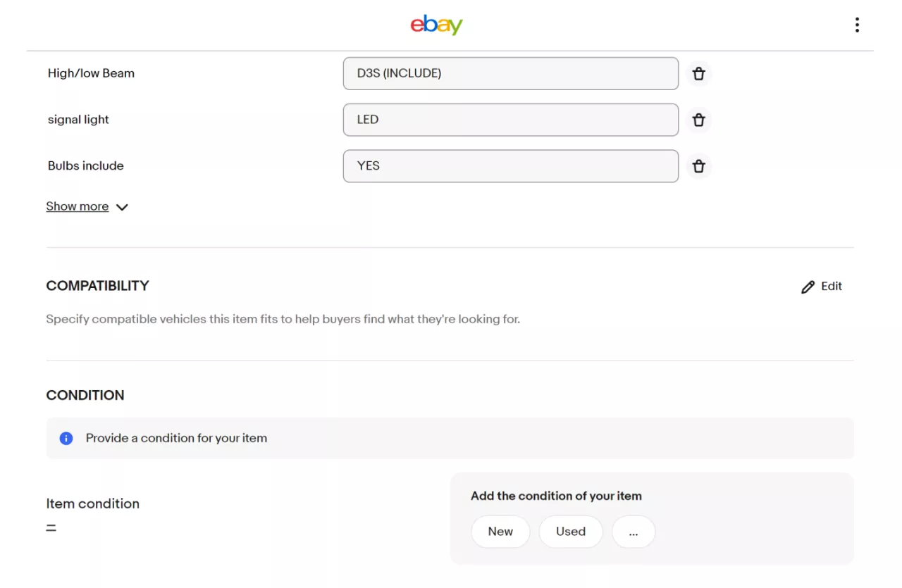The image size is (902, 588).
Task: Open the three-dot options menu
Action: click(x=857, y=25)
